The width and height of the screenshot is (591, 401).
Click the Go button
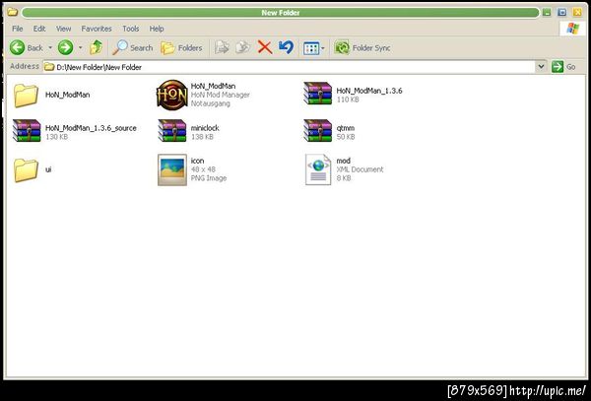[563, 67]
